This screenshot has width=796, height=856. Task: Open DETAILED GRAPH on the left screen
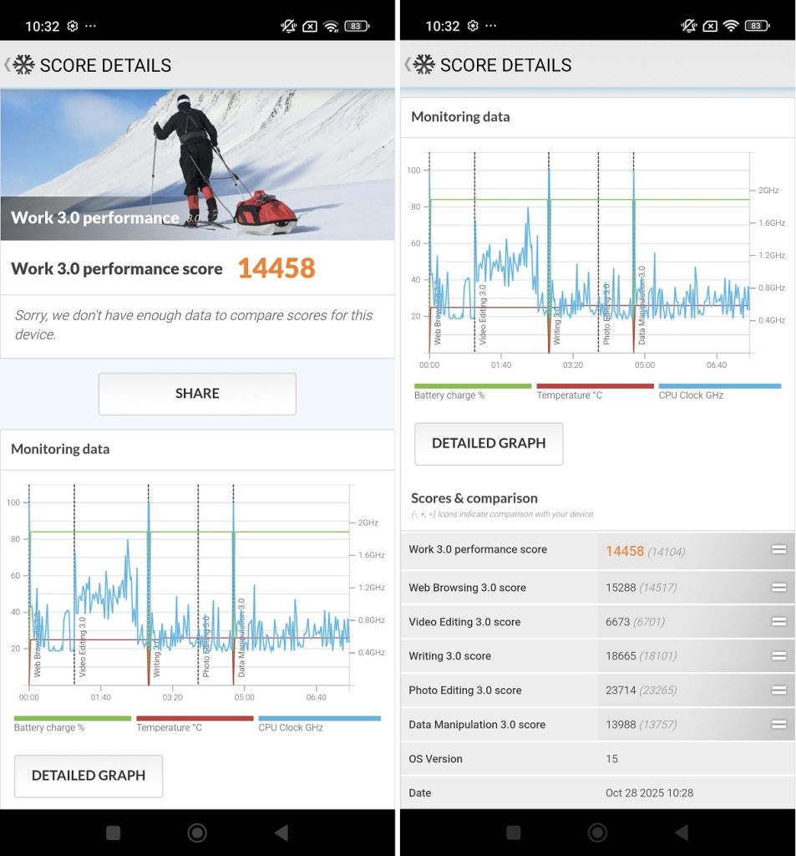point(89,776)
